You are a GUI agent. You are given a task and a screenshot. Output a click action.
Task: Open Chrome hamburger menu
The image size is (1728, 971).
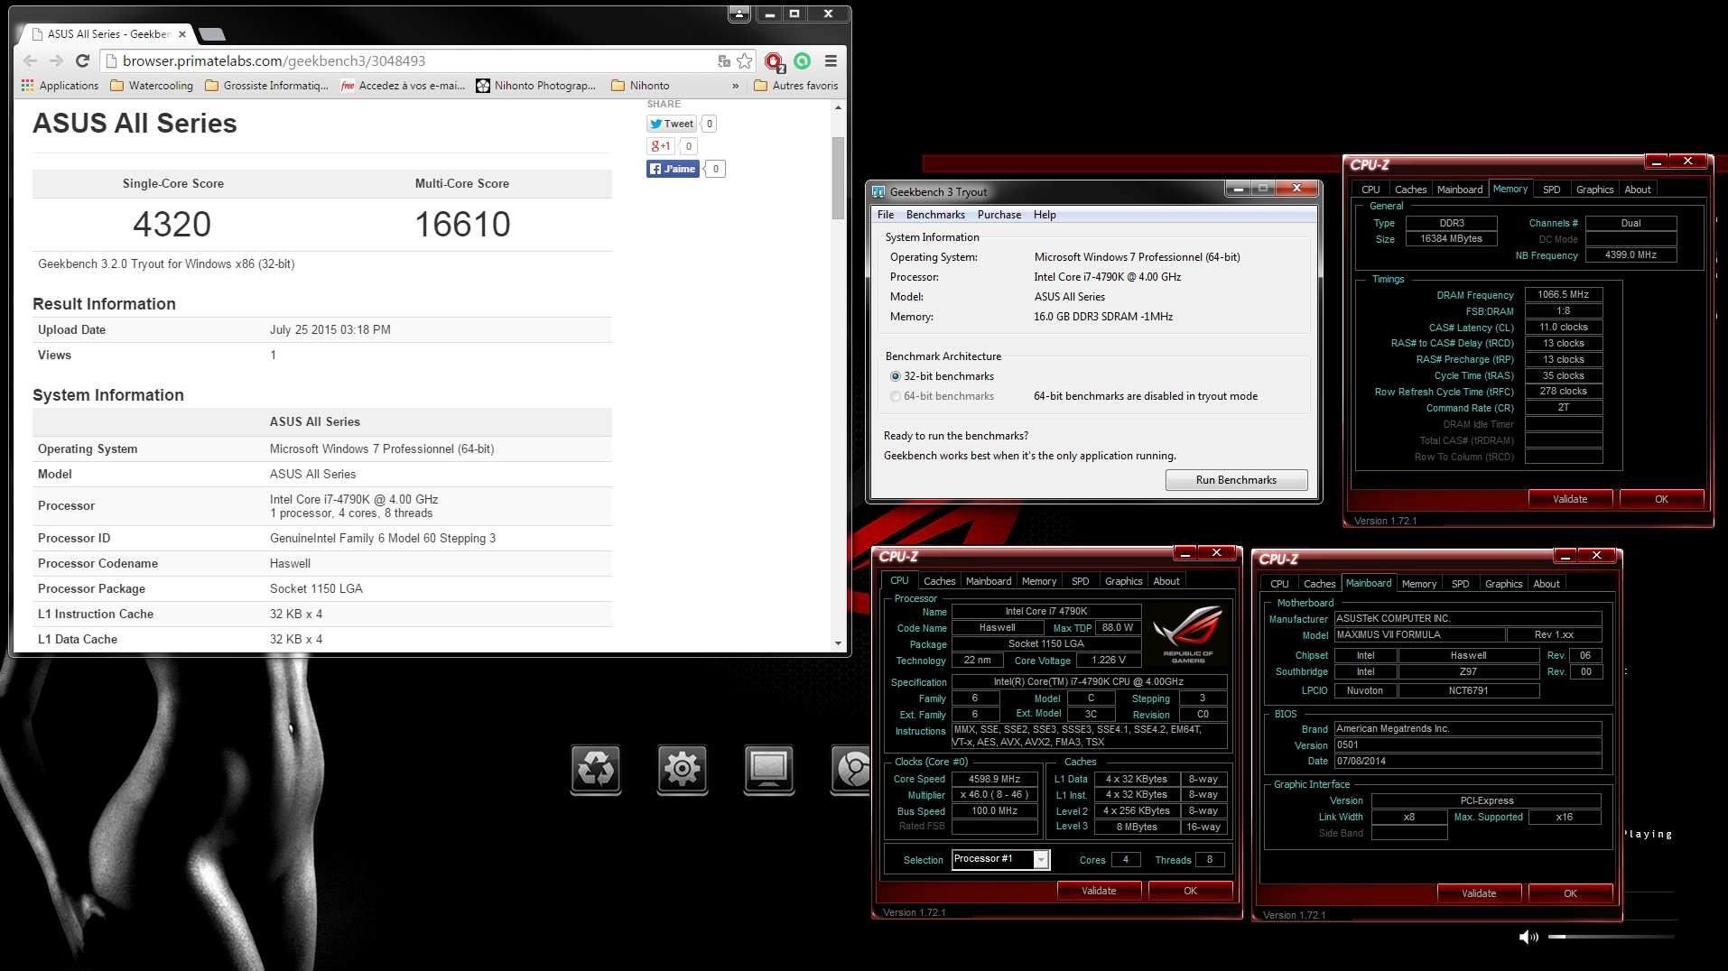pos(831,60)
